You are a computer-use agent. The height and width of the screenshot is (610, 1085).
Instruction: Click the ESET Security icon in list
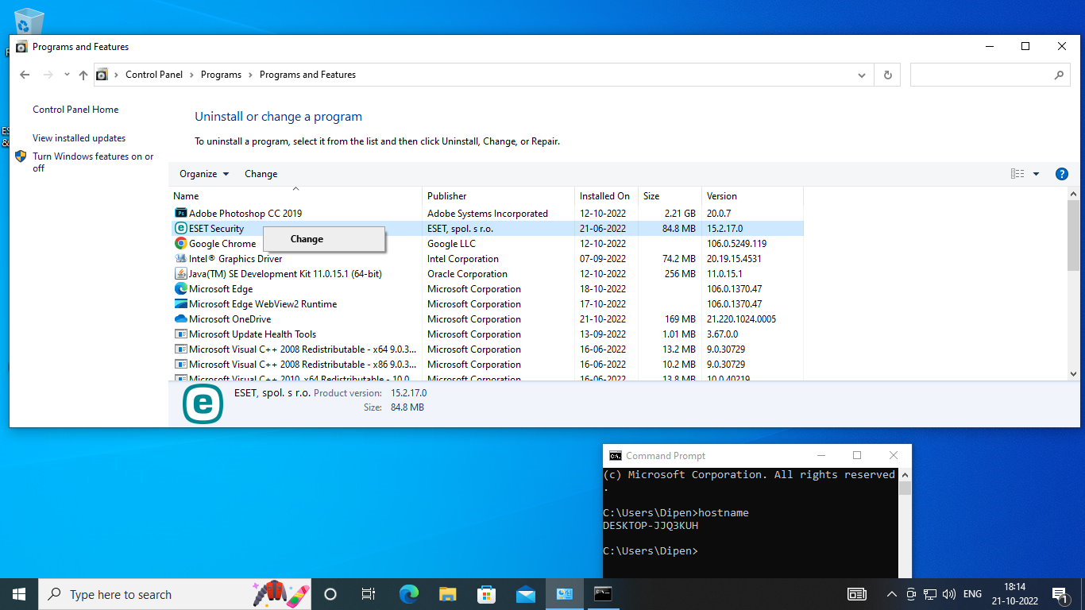coord(180,228)
